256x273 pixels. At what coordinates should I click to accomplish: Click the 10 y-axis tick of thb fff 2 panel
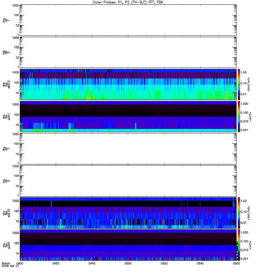(x=17, y=58)
